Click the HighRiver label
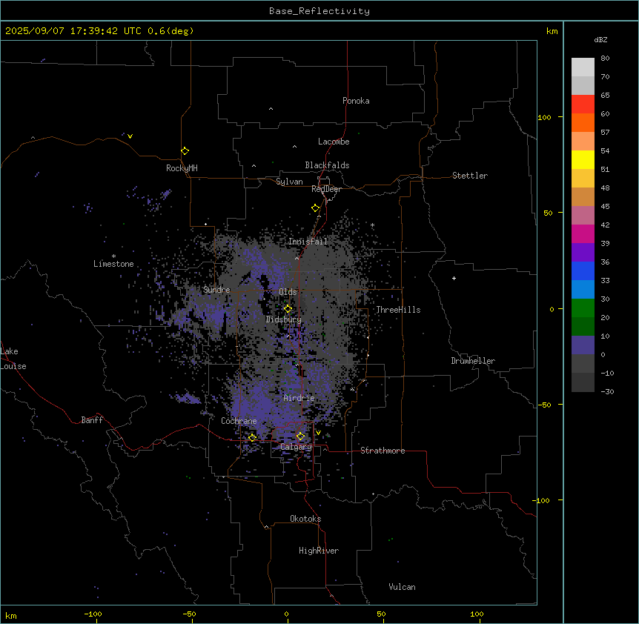Screen dimensions: 639x624 (x=319, y=551)
